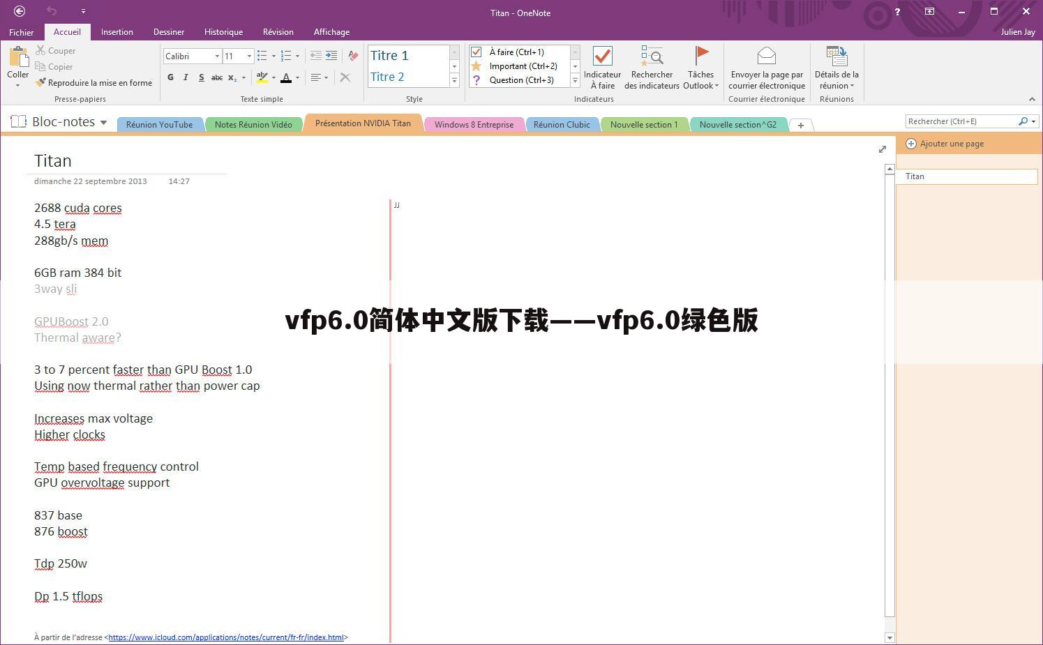Screen dimensions: 1043x645
Task: Check the À faire (Ctrl+1) checkbox tag
Action: [476, 52]
